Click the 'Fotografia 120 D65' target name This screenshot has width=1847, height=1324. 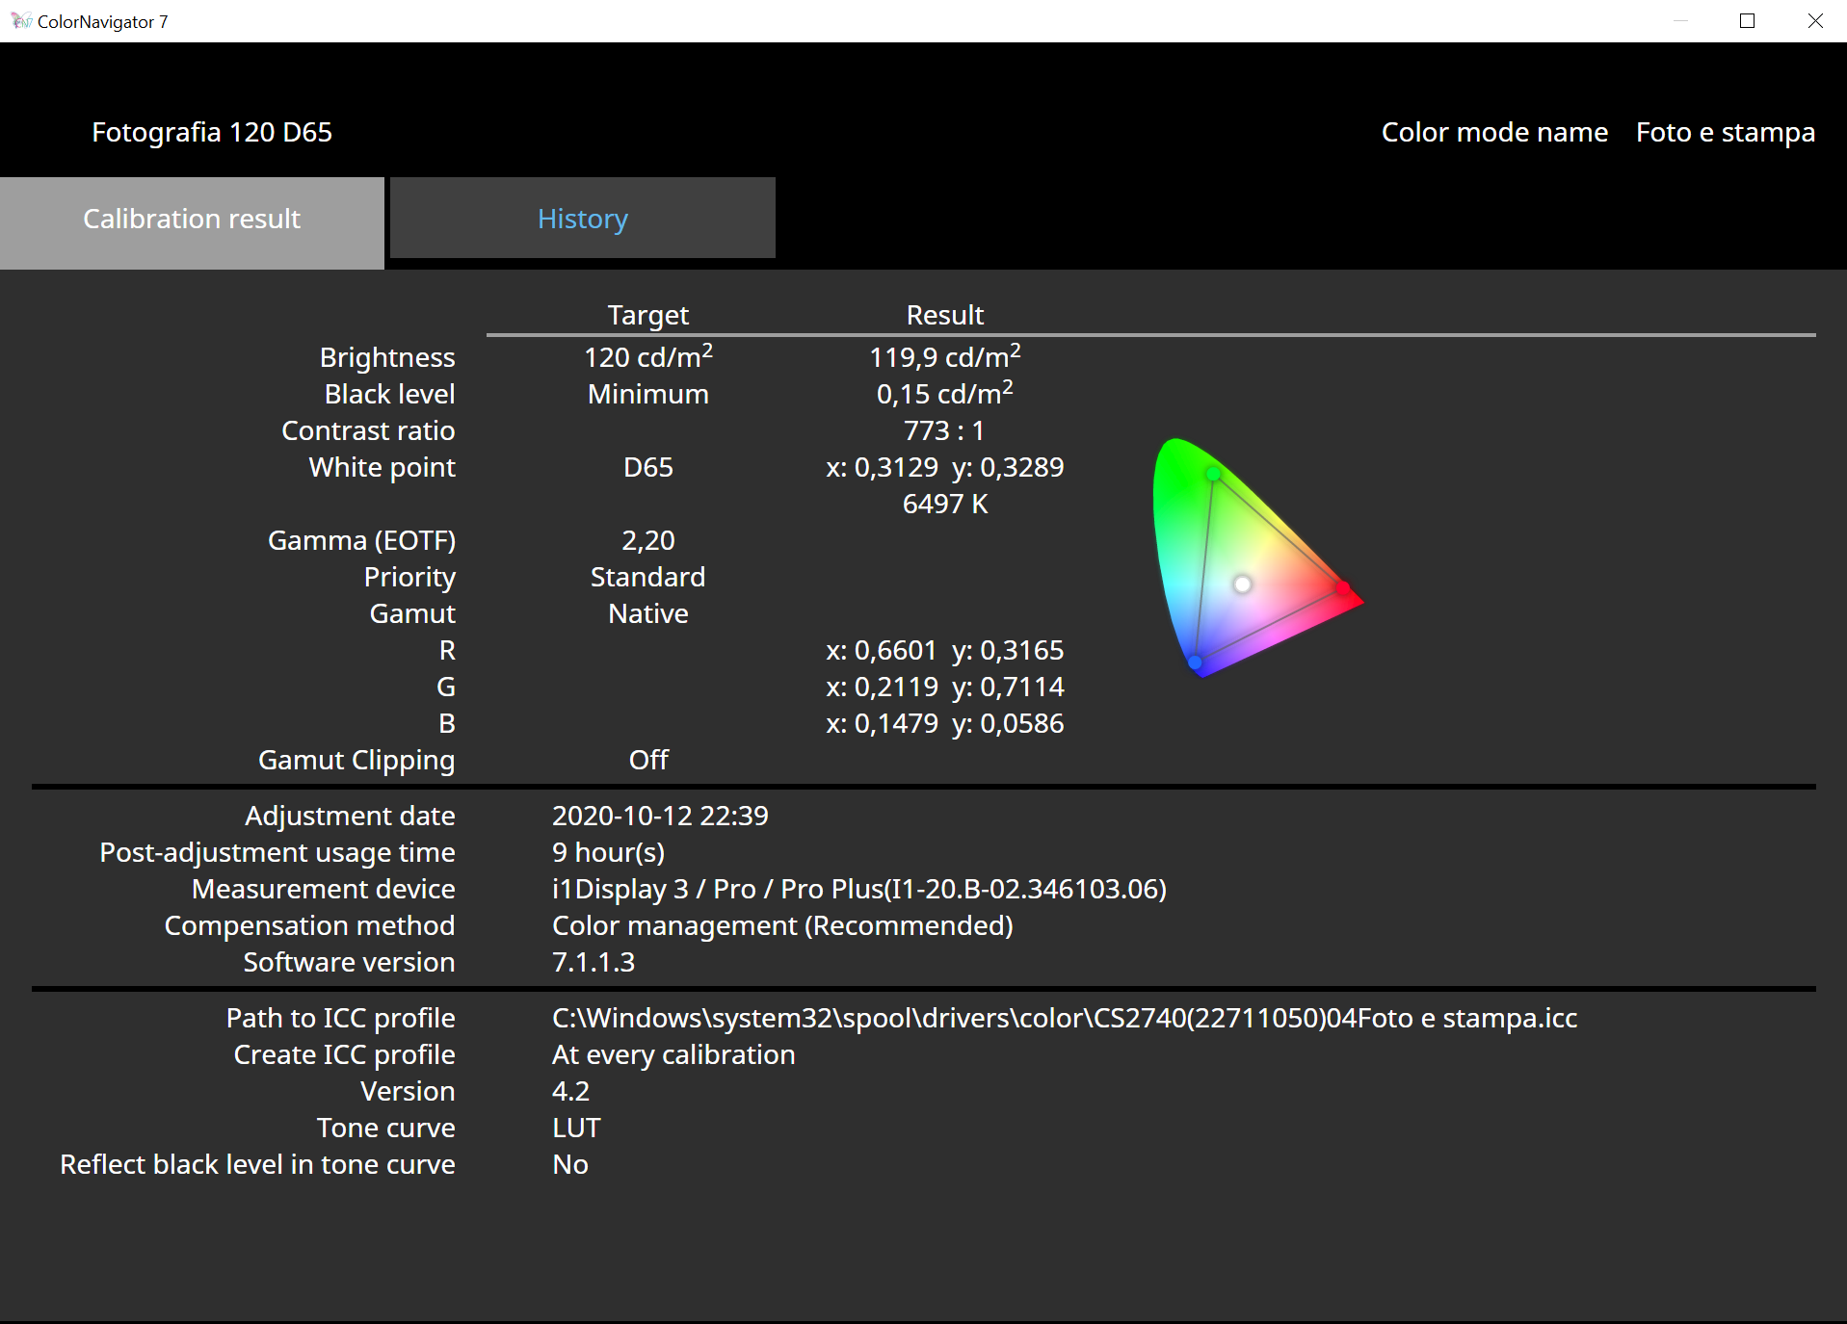coord(212,132)
